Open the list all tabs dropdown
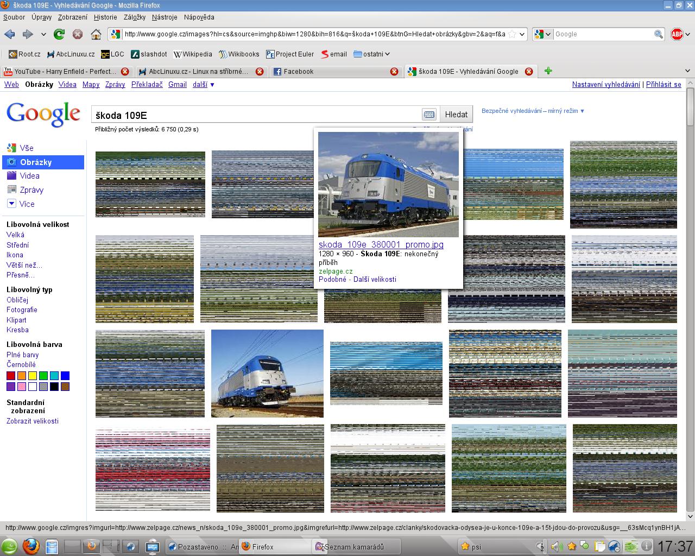This screenshot has width=695, height=556. tap(687, 71)
